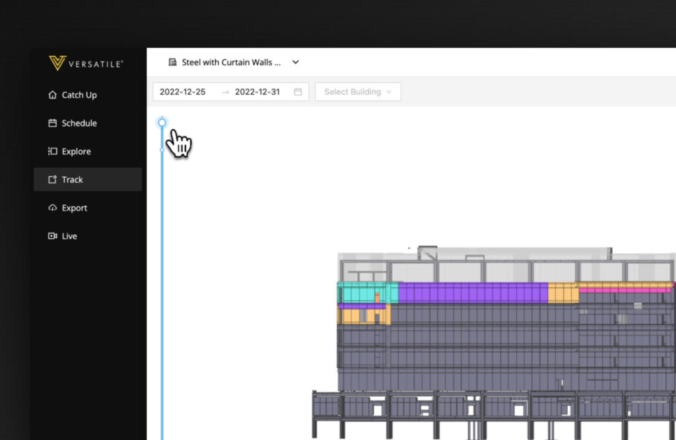676x440 pixels.
Task: Select the orange panel below cyan section
Action: 362,316
